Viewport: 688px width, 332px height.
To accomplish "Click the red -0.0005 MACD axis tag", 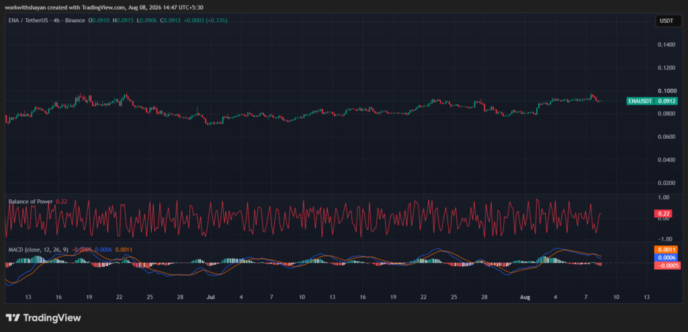I will click(x=666, y=266).
